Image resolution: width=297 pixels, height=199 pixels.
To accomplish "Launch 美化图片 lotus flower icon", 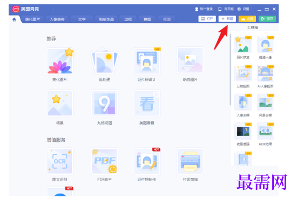I will click(x=59, y=61).
